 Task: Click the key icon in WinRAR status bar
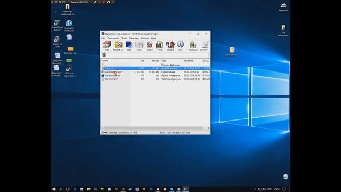tap(106, 133)
